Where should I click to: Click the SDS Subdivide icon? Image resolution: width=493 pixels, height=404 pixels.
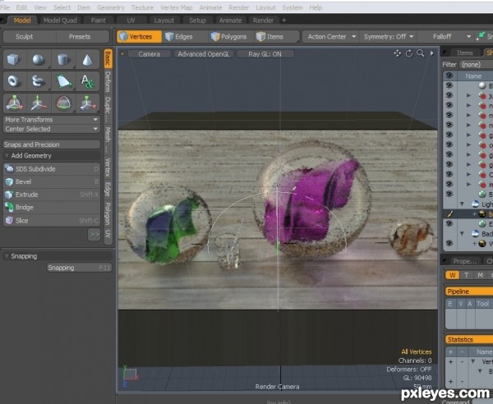(9, 169)
